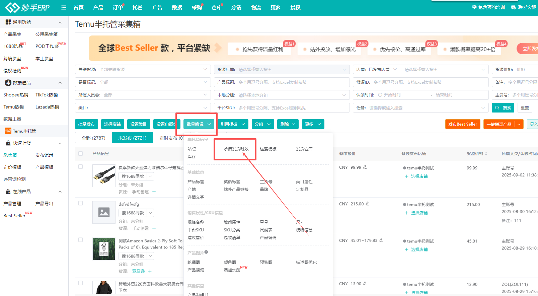Click the edit pencil next to 215.00

(x=367, y=204)
